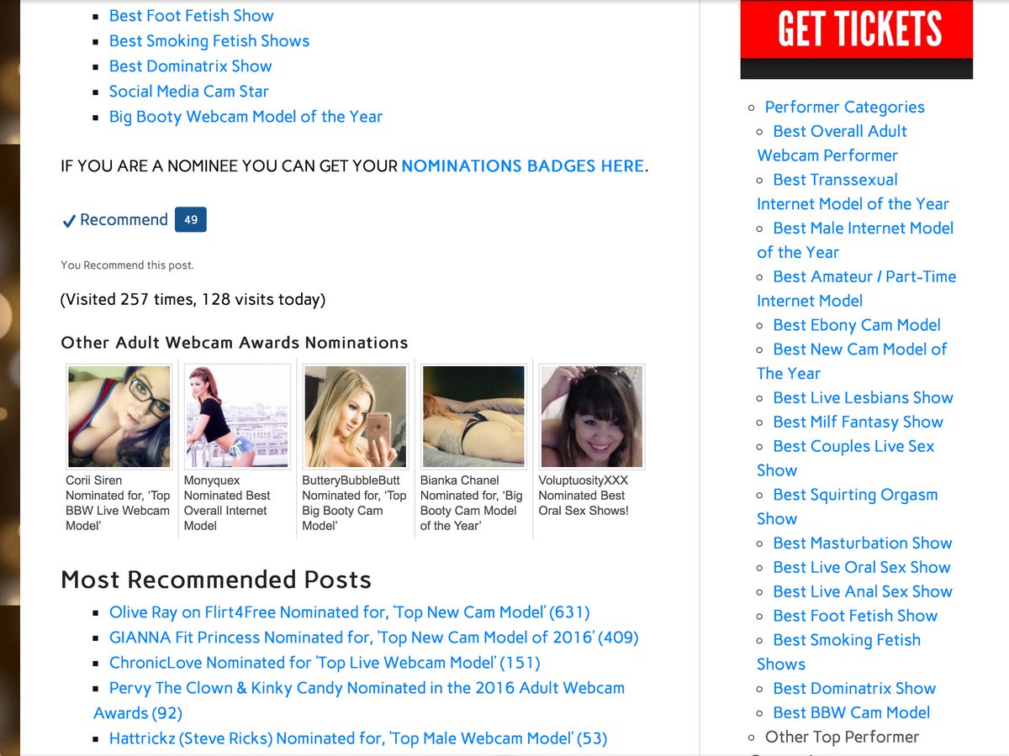Select Best Foot Fetish Show in the sidebar
Image resolution: width=1009 pixels, height=756 pixels.
click(855, 617)
